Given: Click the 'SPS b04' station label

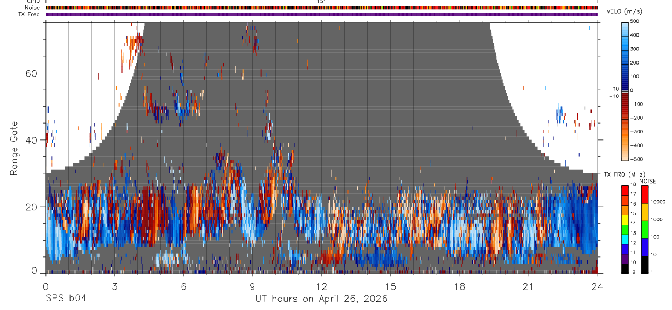Looking at the screenshot, I should [x=66, y=299].
